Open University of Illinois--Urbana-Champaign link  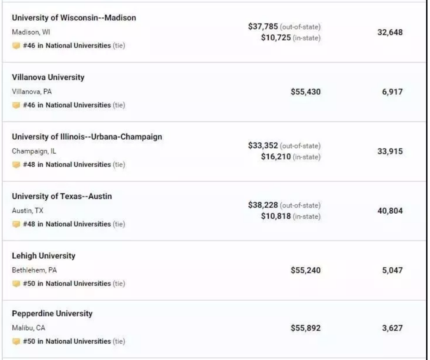[87, 137]
